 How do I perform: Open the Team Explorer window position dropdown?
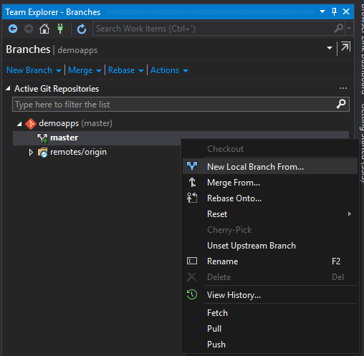pyautogui.click(x=322, y=11)
